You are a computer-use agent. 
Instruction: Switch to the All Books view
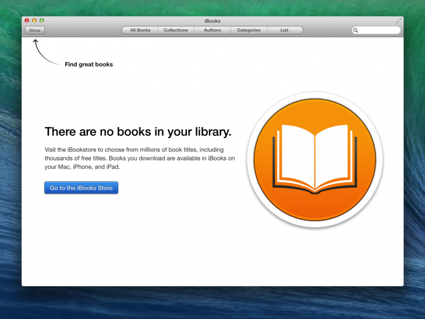(140, 30)
